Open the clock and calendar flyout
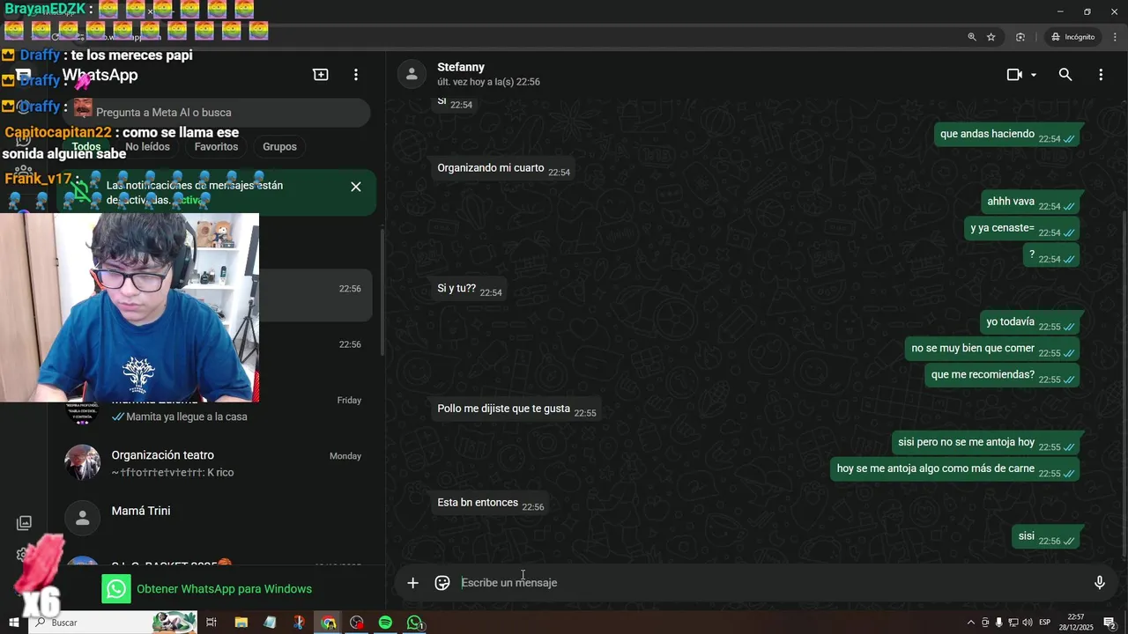The width and height of the screenshot is (1128, 634). coord(1076,623)
